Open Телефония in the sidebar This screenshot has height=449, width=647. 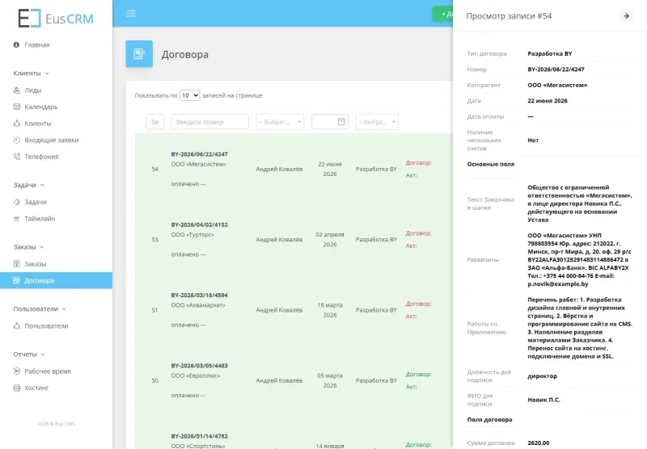41,157
